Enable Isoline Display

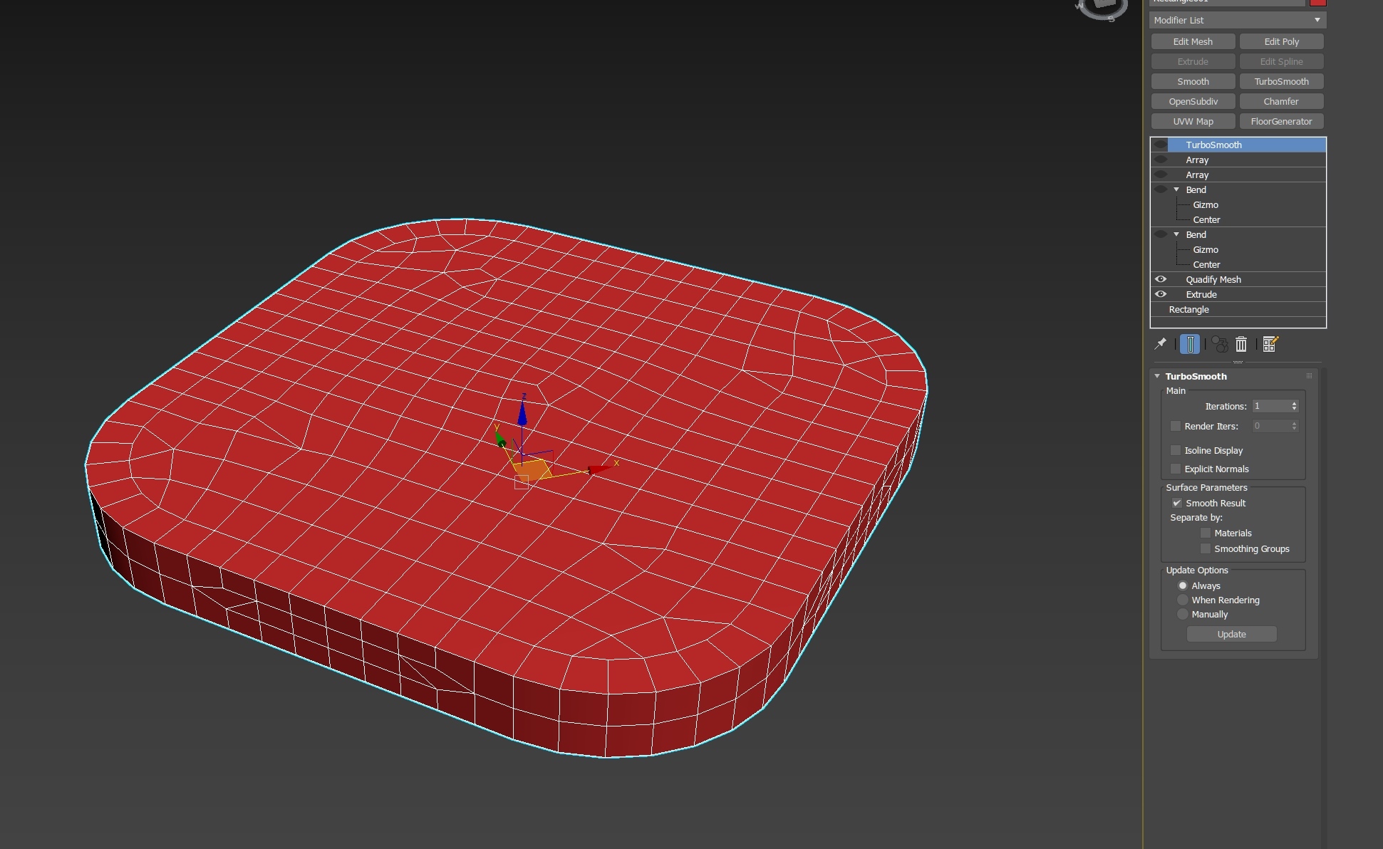(x=1176, y=450)
